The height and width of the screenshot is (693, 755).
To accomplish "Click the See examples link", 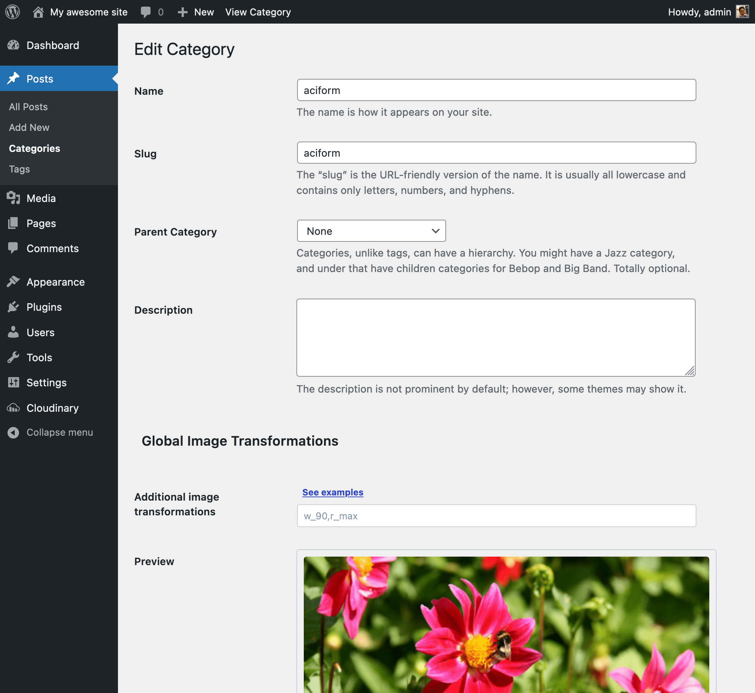I will point(332,492).
